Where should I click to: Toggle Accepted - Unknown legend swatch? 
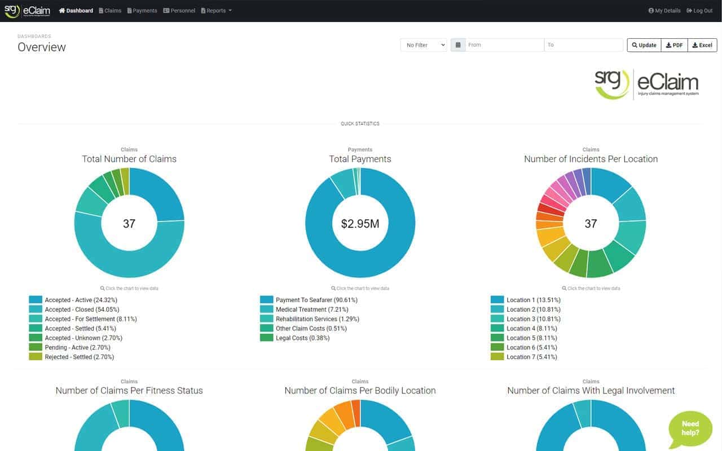coord(36,338)
